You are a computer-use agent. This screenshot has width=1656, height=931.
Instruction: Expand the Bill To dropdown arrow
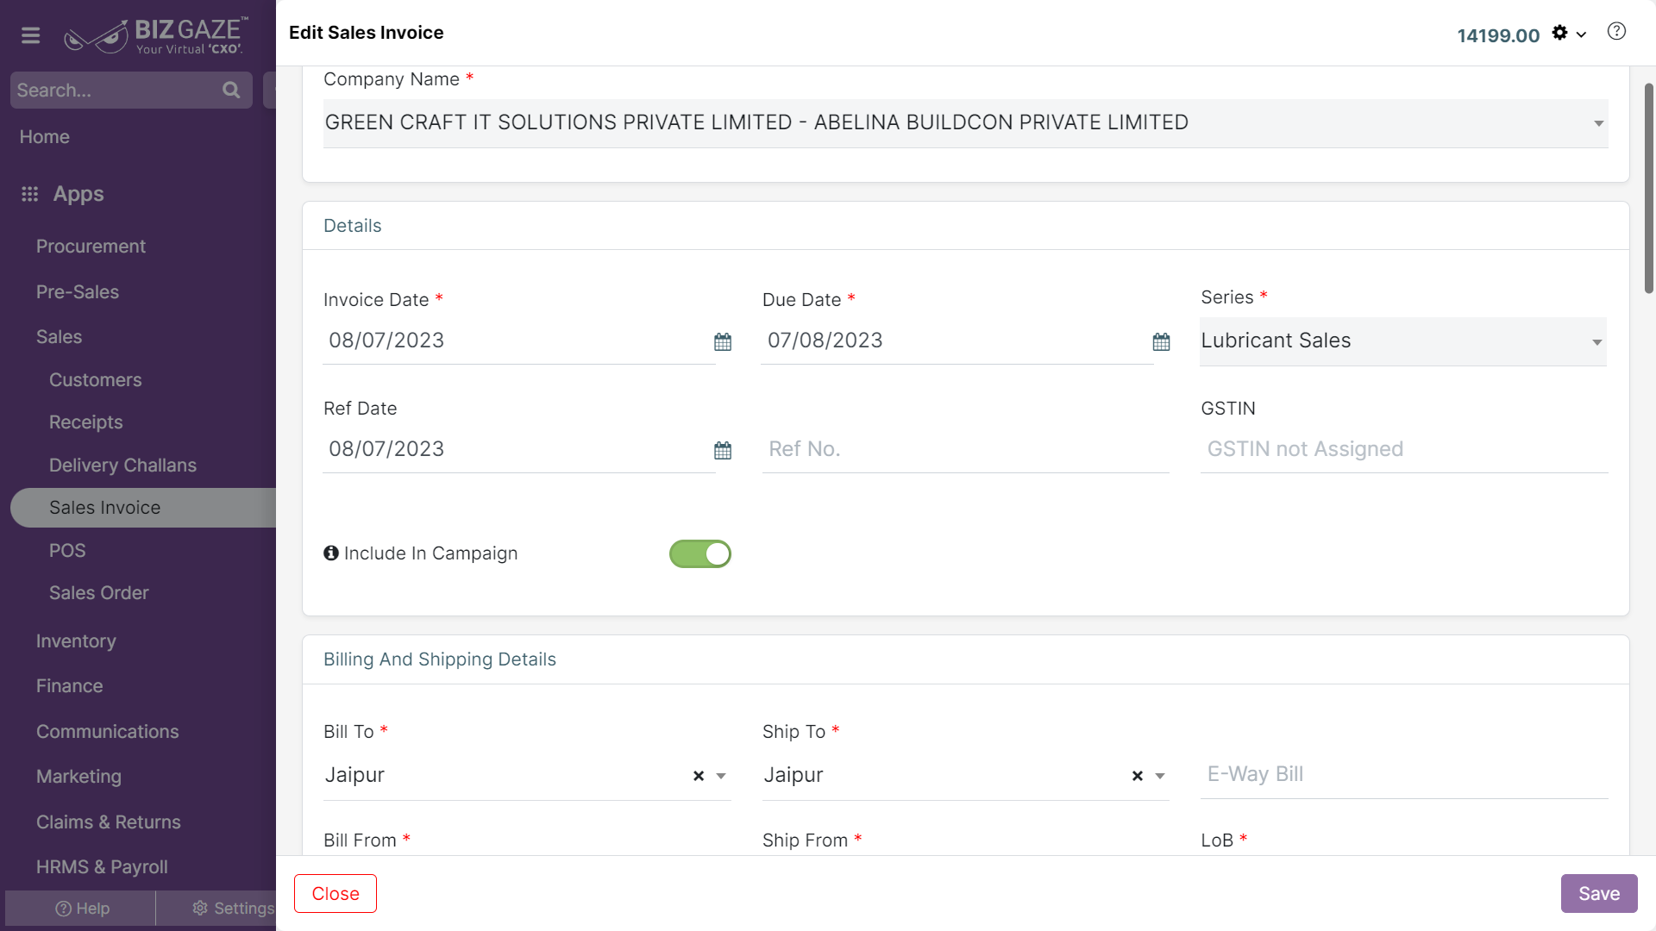pos(721,776)
